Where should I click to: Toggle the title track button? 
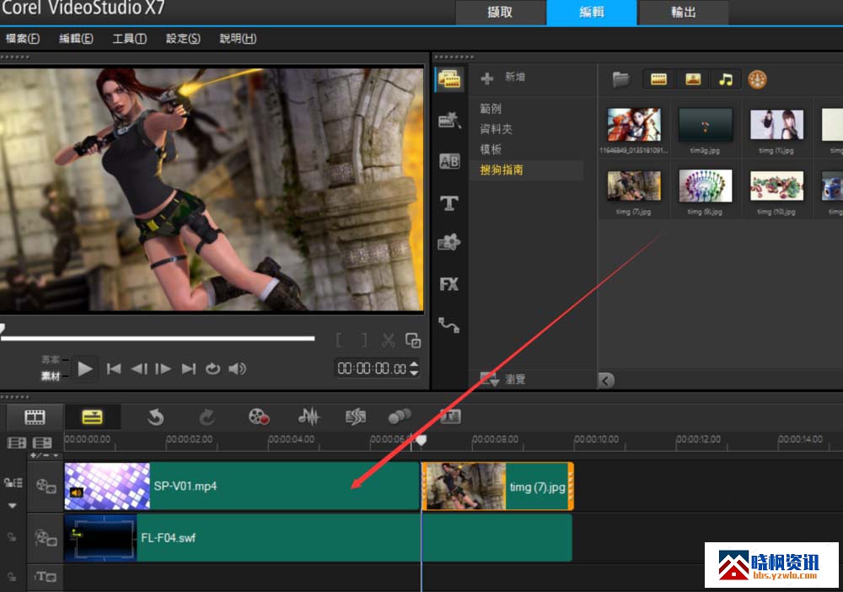[x=46, y=577]
